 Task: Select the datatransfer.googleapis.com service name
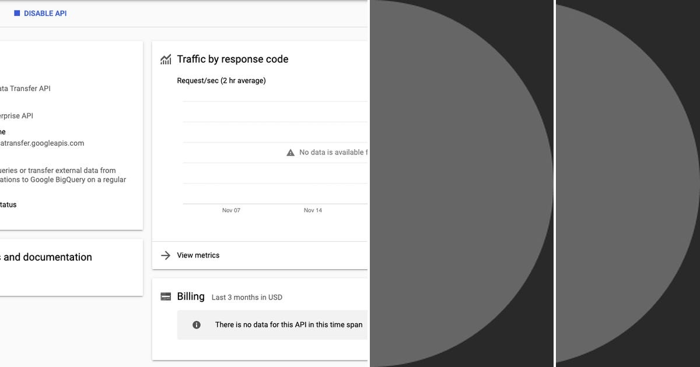[42, 143]
